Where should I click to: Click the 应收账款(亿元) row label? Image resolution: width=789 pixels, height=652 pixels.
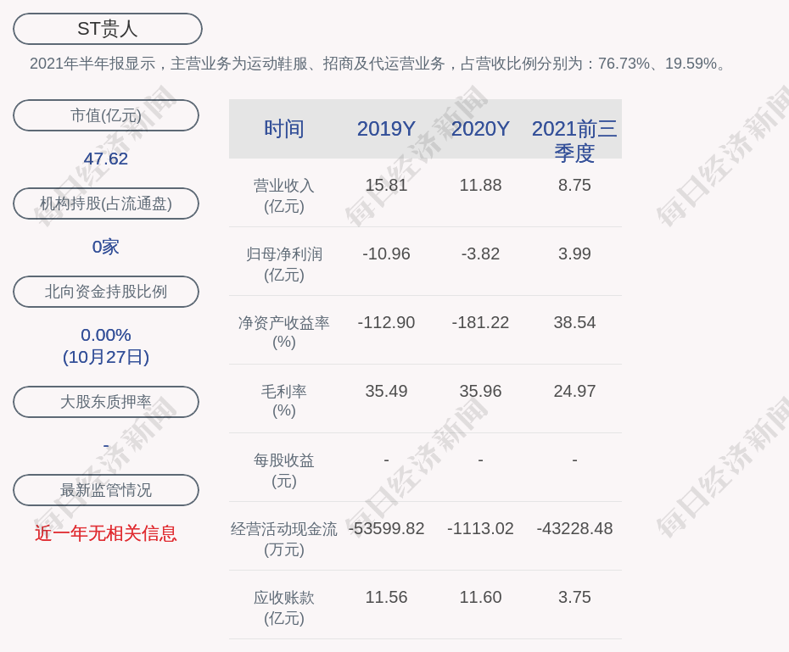click(x=284, y=608)
